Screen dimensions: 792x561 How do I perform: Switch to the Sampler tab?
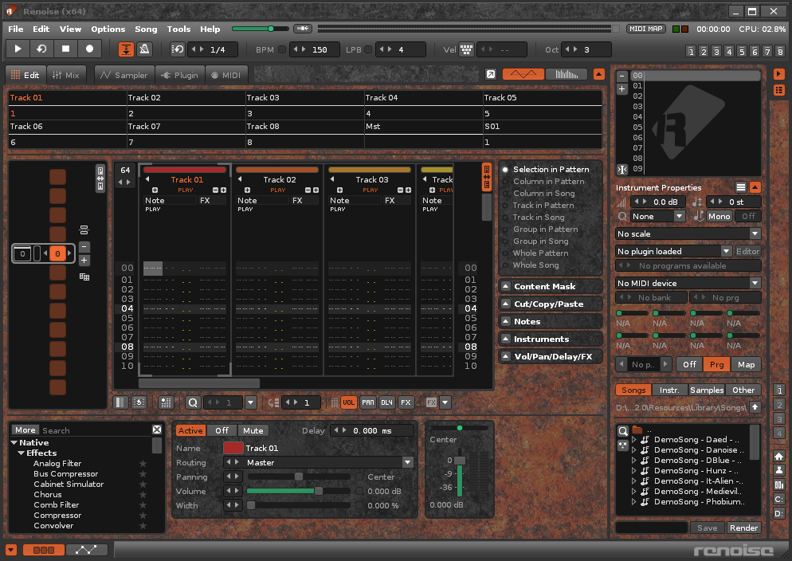124,75
